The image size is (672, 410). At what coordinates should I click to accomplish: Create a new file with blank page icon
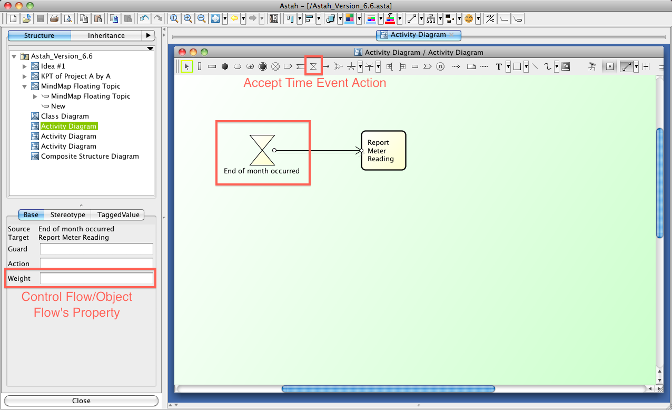coord(14,18)
